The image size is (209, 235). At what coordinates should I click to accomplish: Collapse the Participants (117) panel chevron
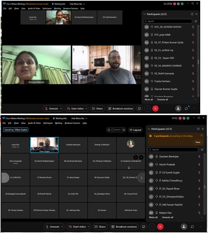149,129
